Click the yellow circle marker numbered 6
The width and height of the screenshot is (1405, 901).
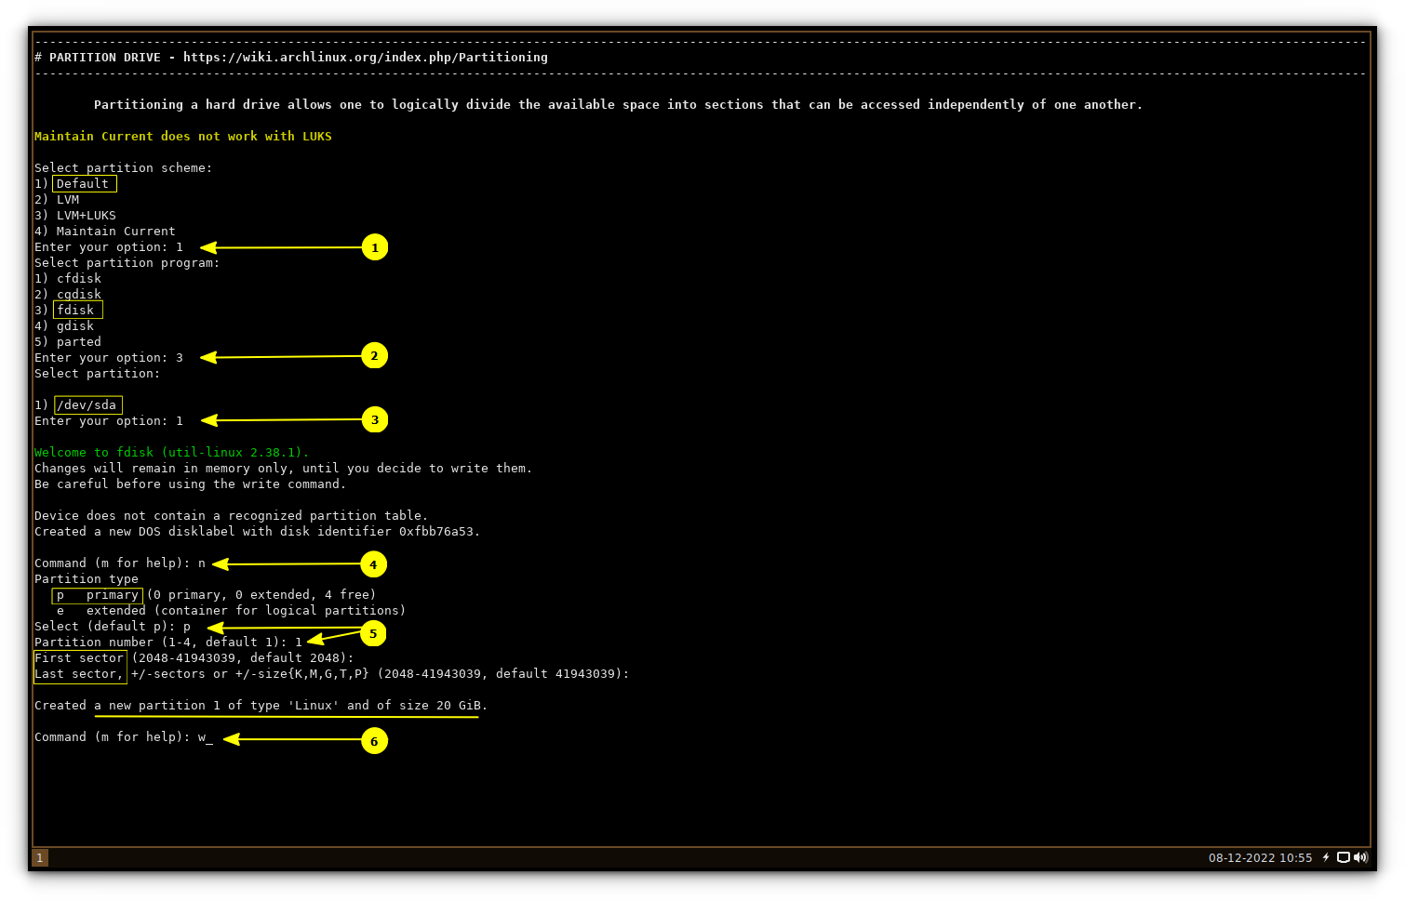[x=375, y=741]
